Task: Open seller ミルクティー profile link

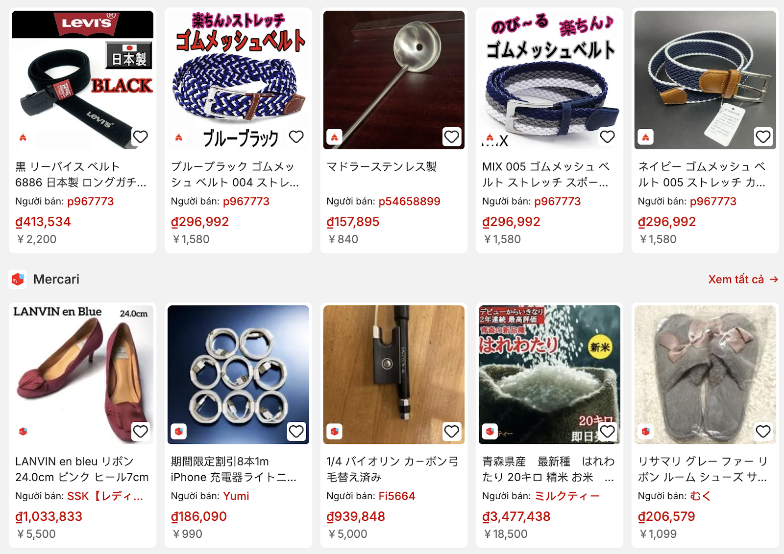Action: tap(567, 496)
